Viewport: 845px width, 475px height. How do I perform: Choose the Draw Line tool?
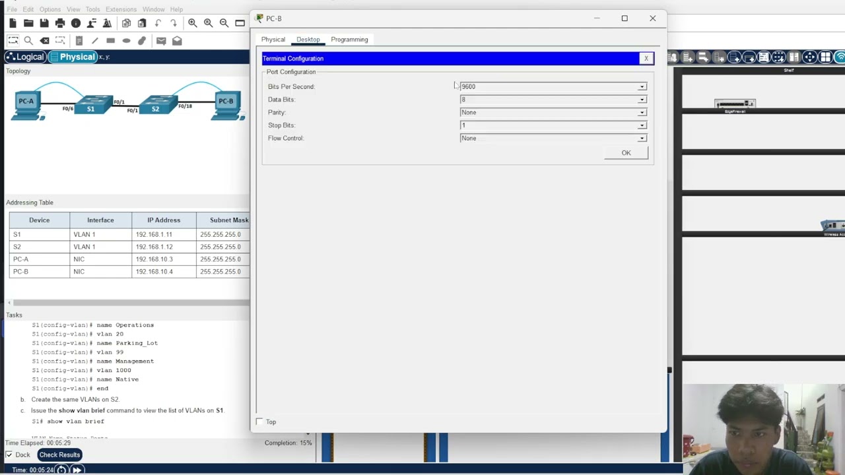point(94,40)
